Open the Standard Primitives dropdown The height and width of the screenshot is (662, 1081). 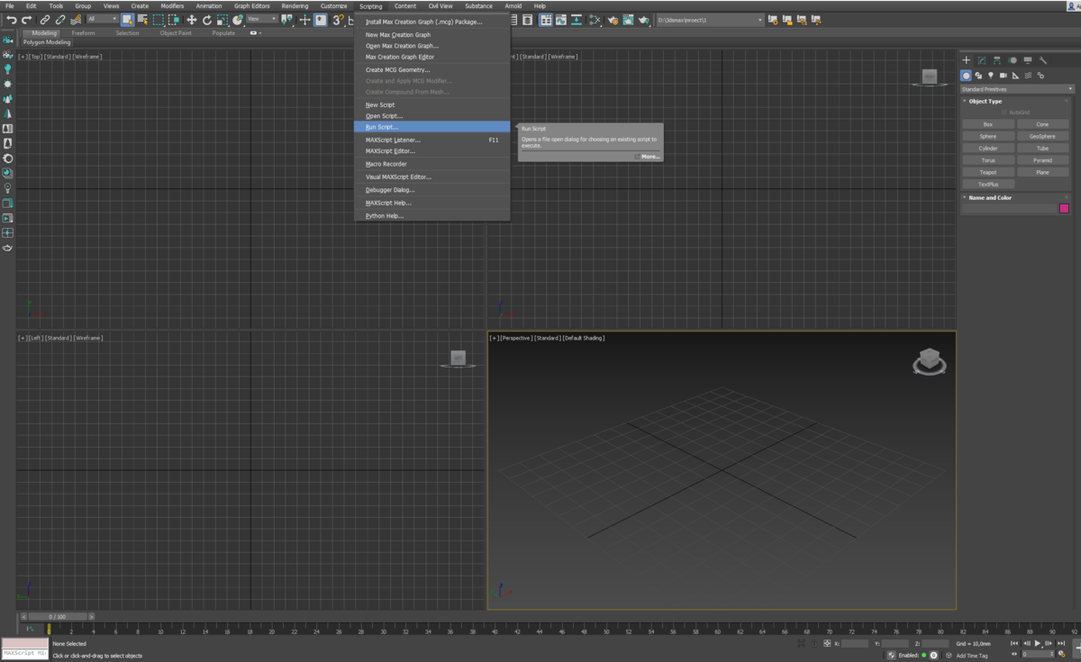pos(1017,89)
